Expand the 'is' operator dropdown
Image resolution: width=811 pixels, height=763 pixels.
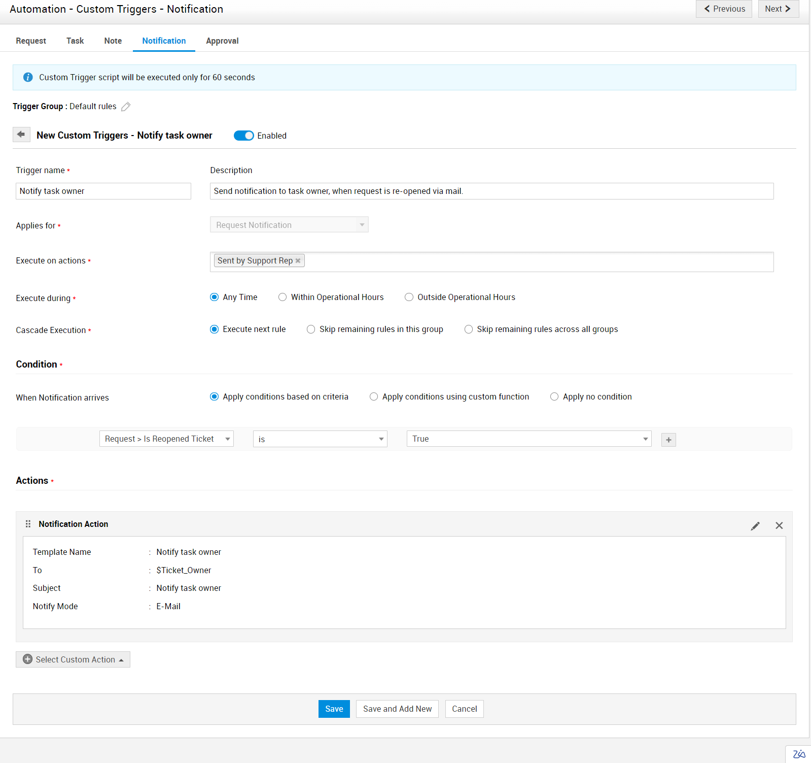pos(320,439)
